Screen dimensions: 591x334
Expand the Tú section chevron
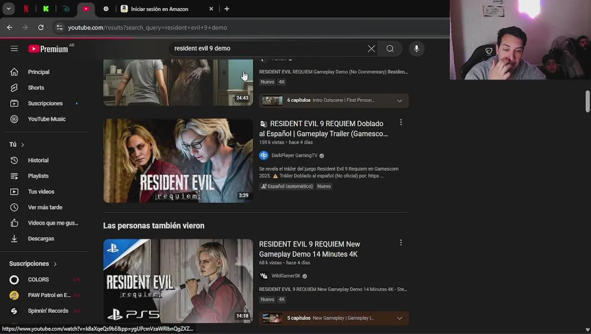pyautogui.click(x=22, y=145)
